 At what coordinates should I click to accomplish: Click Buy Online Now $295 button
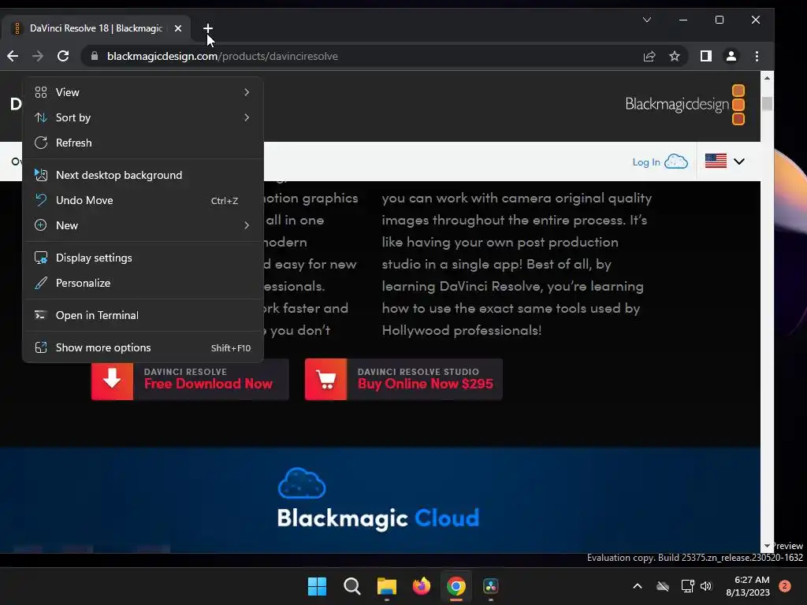coord(403,379)
